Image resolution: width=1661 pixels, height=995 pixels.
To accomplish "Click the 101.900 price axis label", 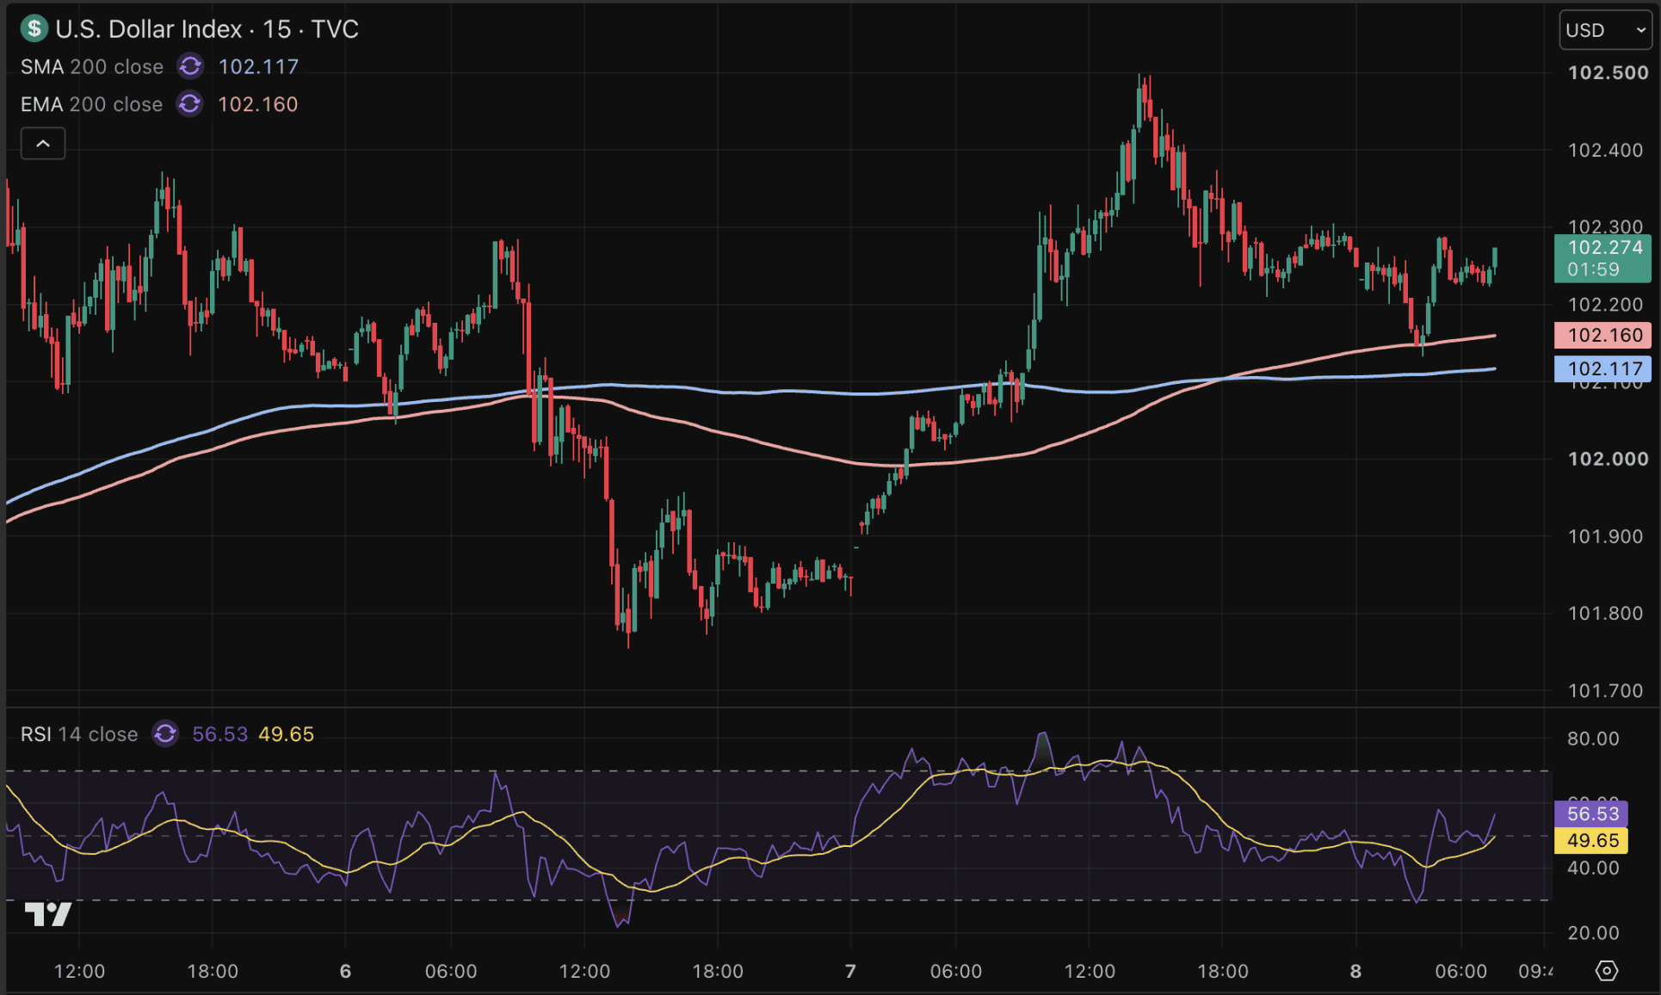I will (1605, 536).
